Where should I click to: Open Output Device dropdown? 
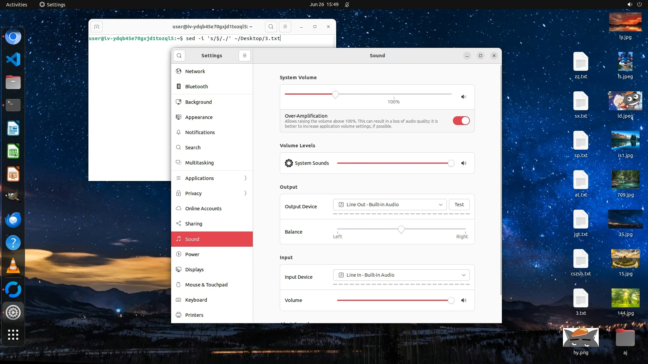[x=390, y=205]
